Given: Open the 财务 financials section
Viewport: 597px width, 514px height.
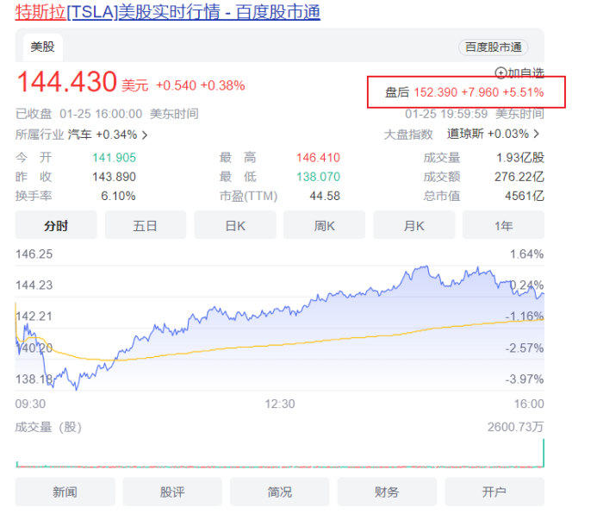Looking at the screenshot, I should point(387,492).
